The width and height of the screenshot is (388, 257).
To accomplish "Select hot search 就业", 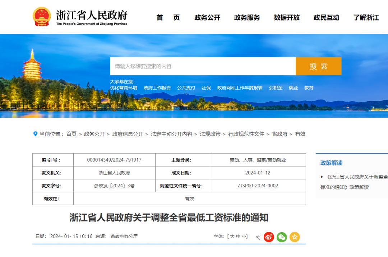I will 293,88.
